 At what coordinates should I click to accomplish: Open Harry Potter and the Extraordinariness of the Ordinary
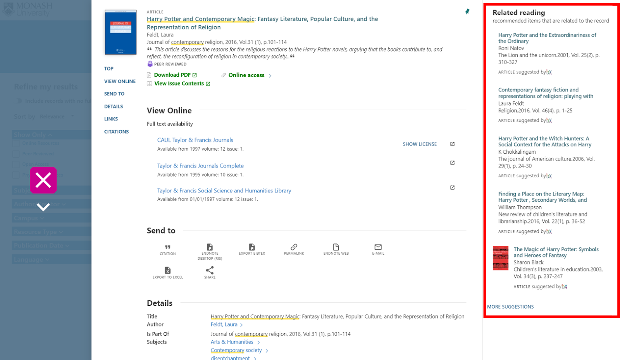tap(547, 38)
